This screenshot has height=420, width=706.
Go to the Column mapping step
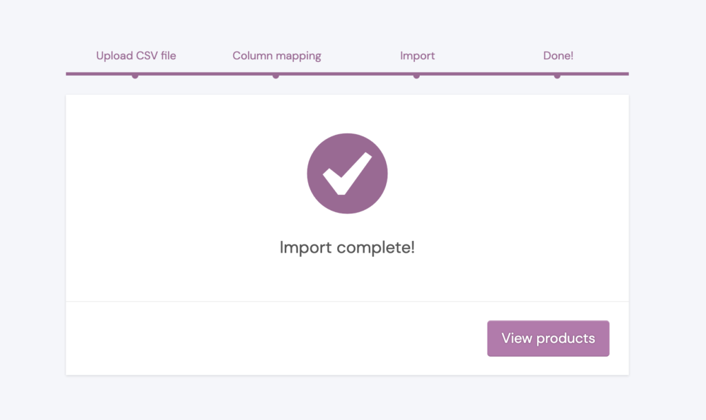[276, 56]
